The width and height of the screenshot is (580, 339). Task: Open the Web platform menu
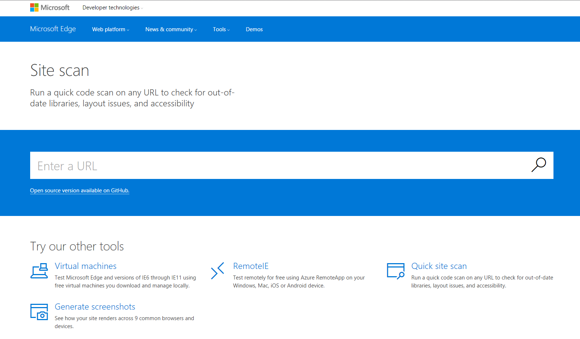tap(111, 29)
